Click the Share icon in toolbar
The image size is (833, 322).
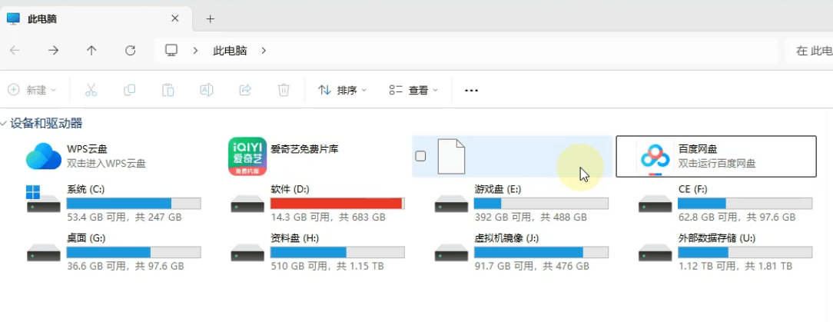(245, 90)
